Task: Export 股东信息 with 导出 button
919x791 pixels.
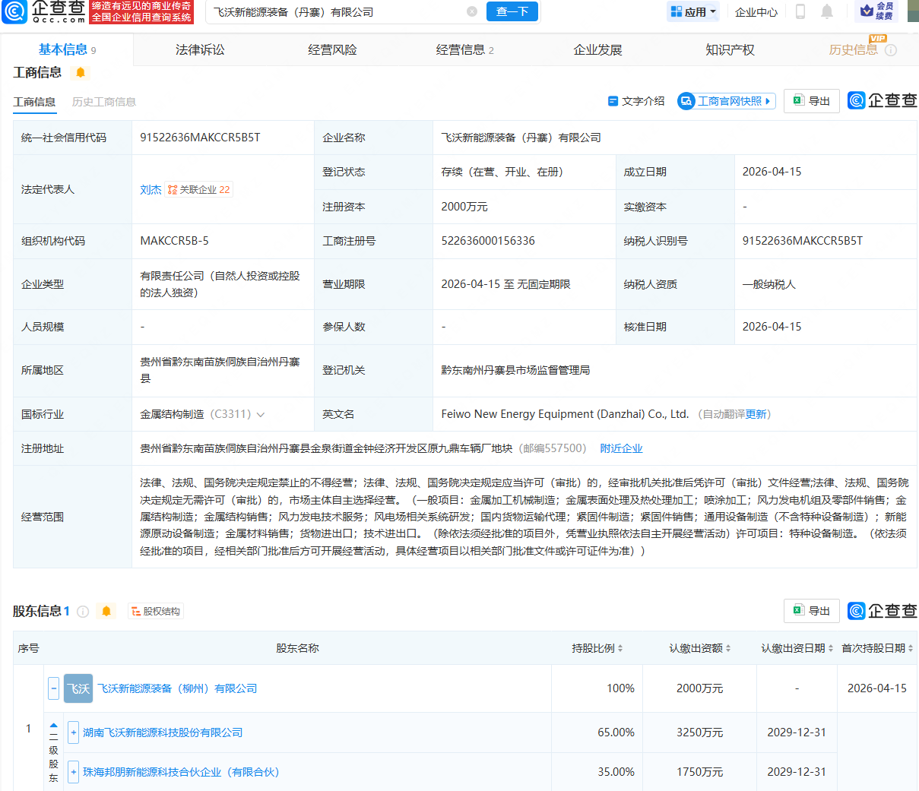Action: [x=812, y=611]
